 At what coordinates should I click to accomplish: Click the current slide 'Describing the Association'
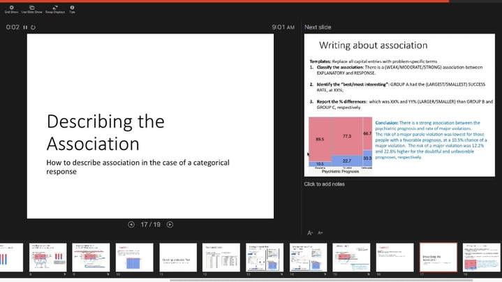coord(150,126)
